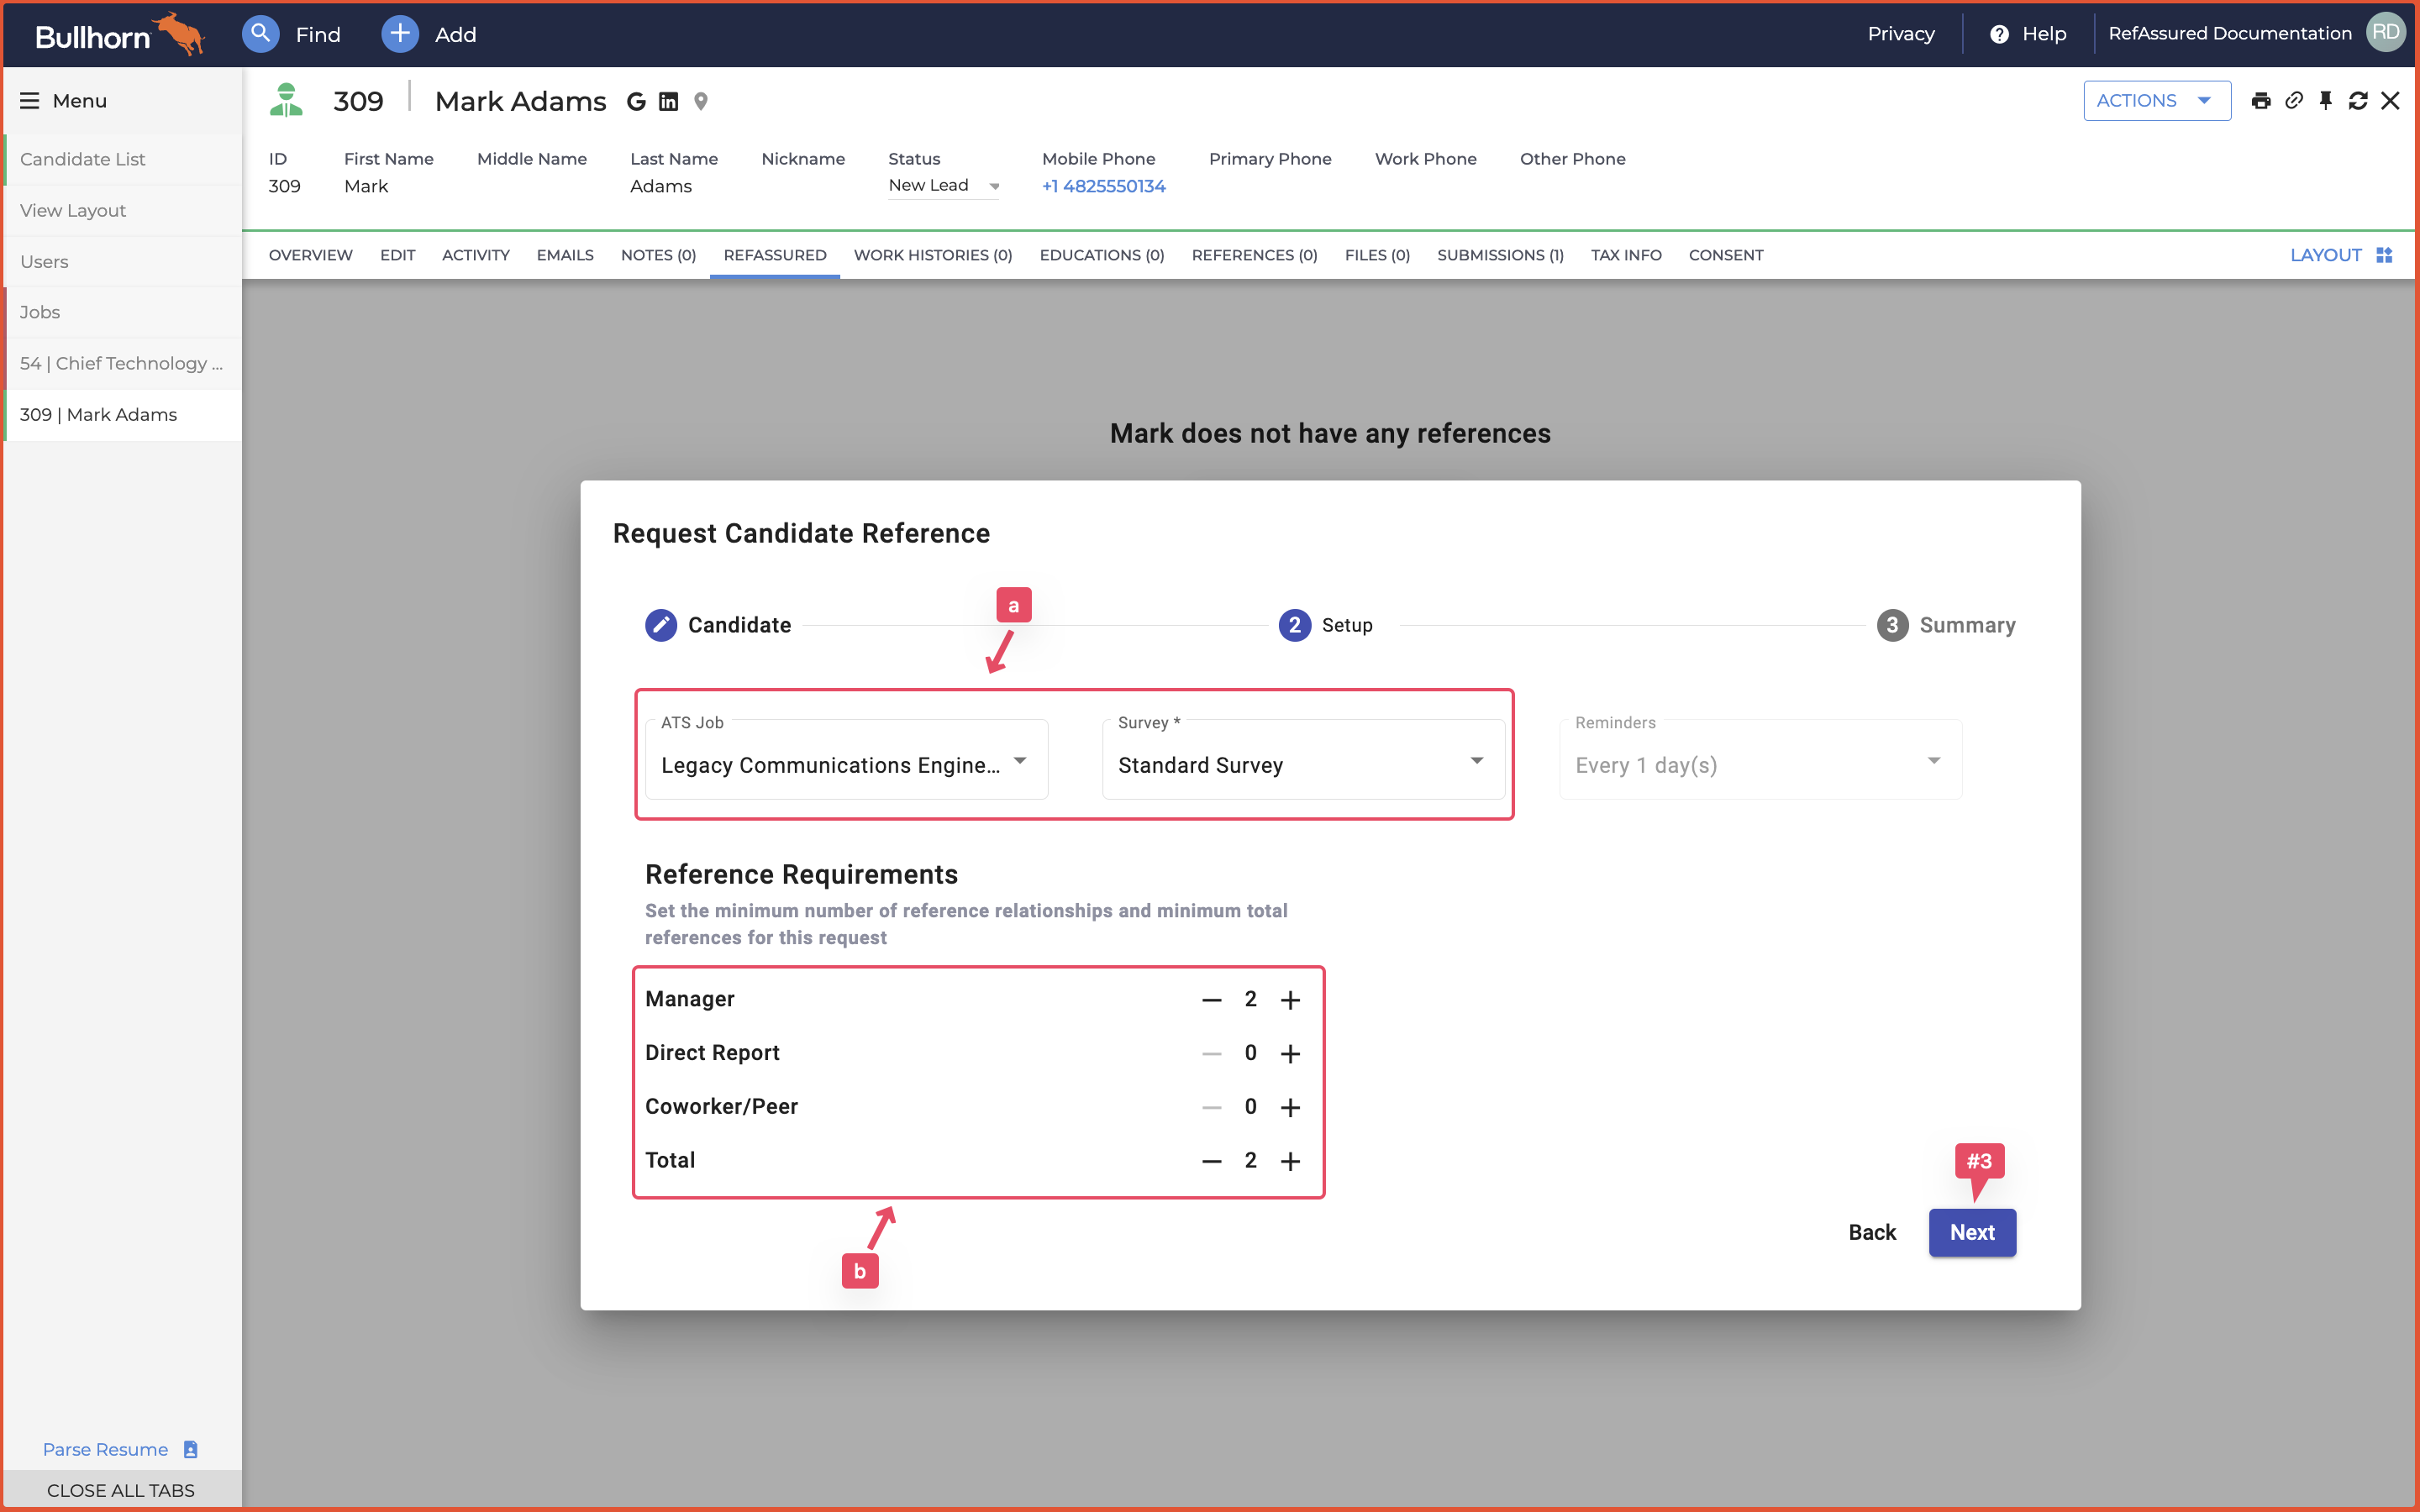This screenshot has height=1512, width=2420.
Task: Select 309 | Mark Adams sidebar tab
Action: pos(122,414)
